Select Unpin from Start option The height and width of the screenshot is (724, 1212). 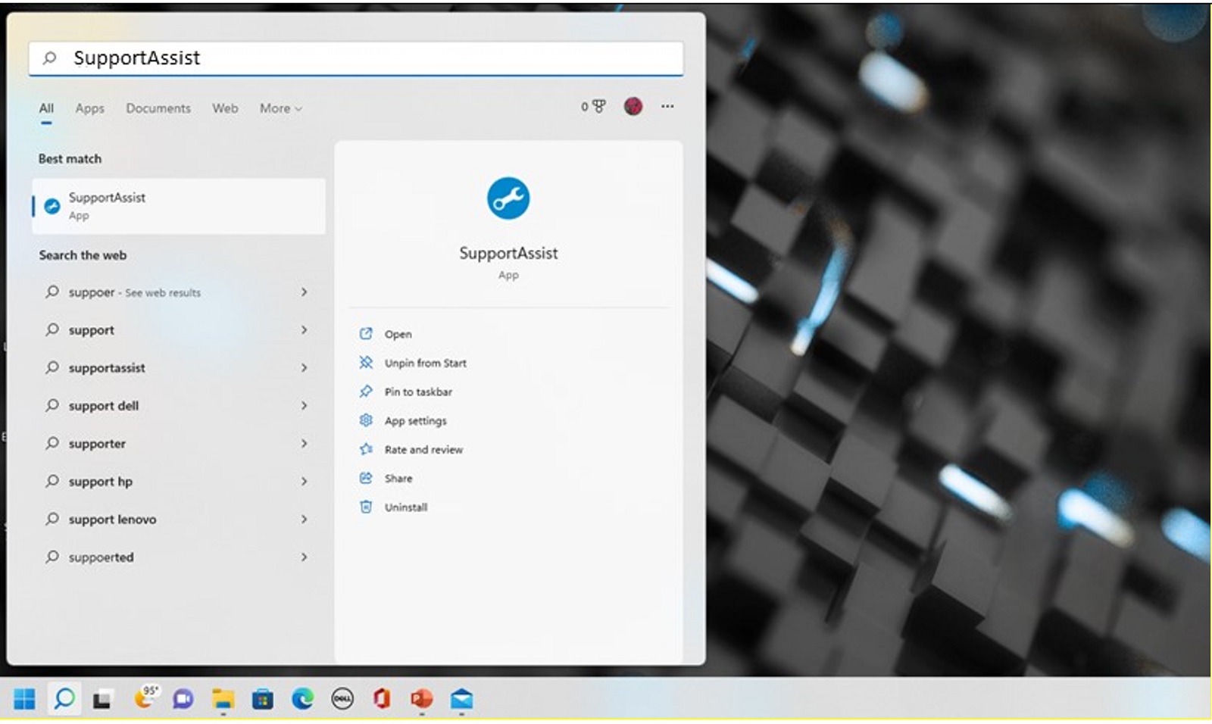click(425, 363)
